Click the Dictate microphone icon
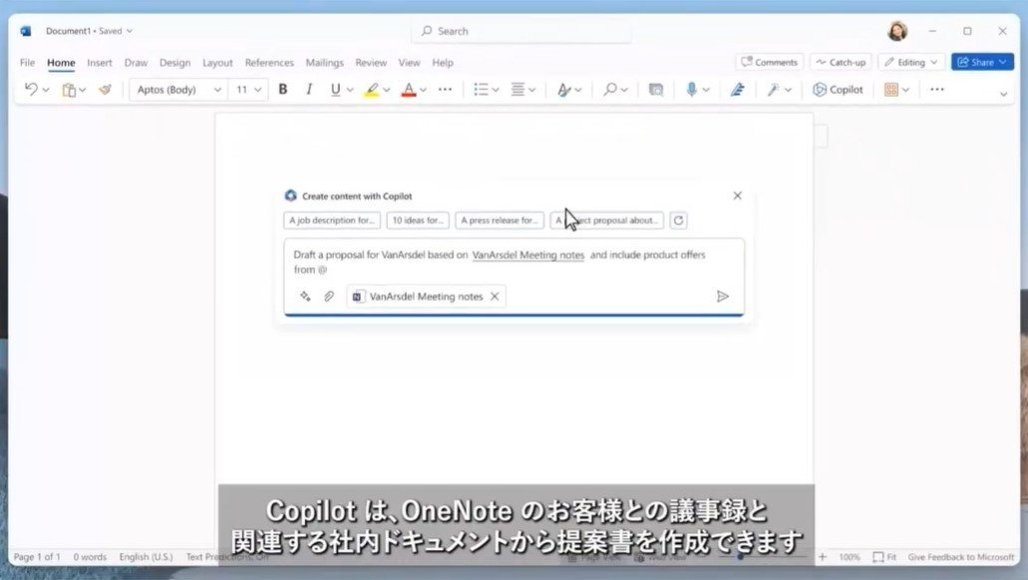This screenshot has height=580, width=1028. click(691, 89)
